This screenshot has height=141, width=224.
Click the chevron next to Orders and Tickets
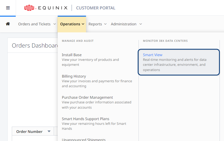point(55,24)
